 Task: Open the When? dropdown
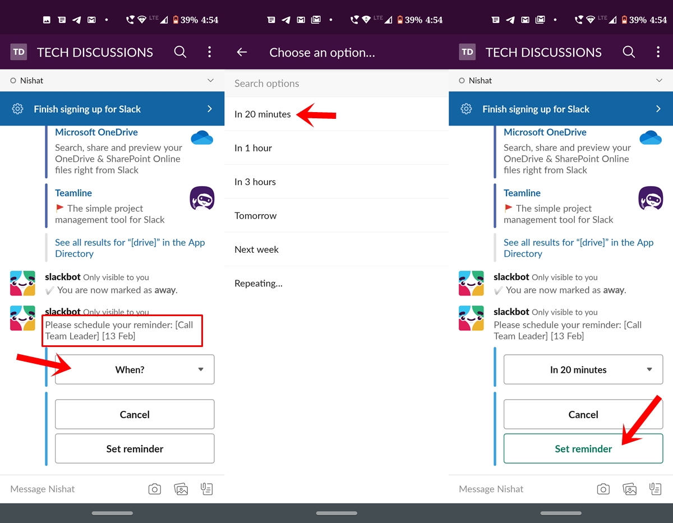coord(135,369)
